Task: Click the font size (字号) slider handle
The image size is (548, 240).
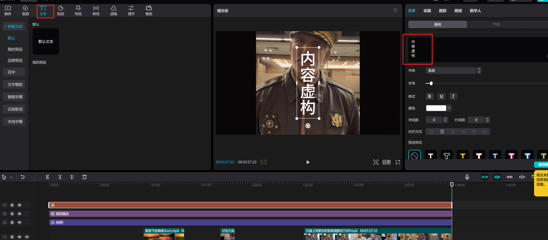Action: point(431,83)
